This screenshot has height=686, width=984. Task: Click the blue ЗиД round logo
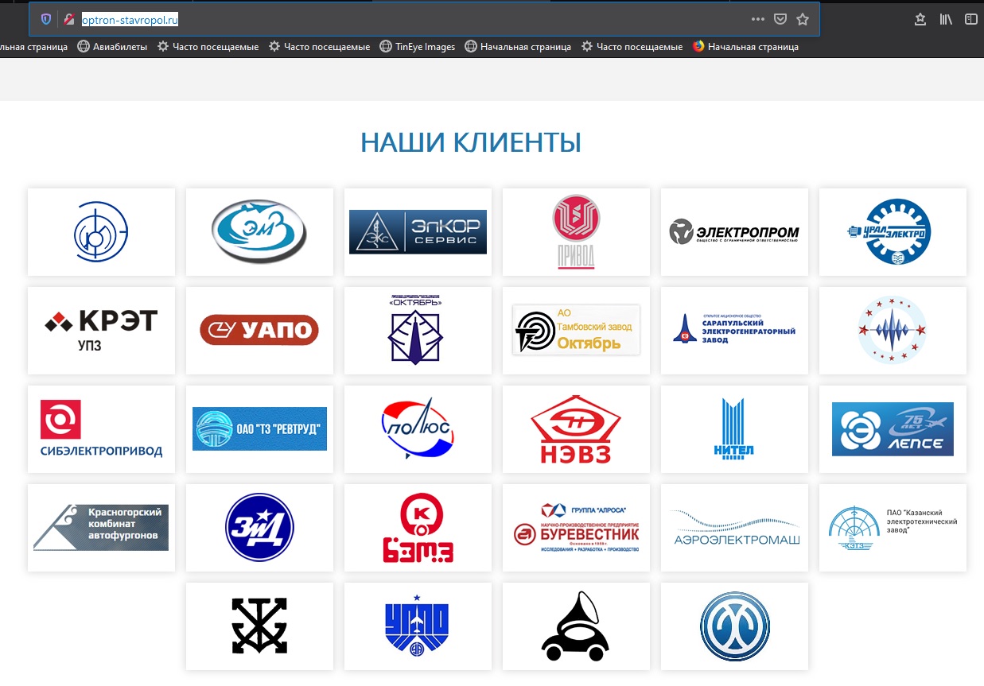[259, 528]
